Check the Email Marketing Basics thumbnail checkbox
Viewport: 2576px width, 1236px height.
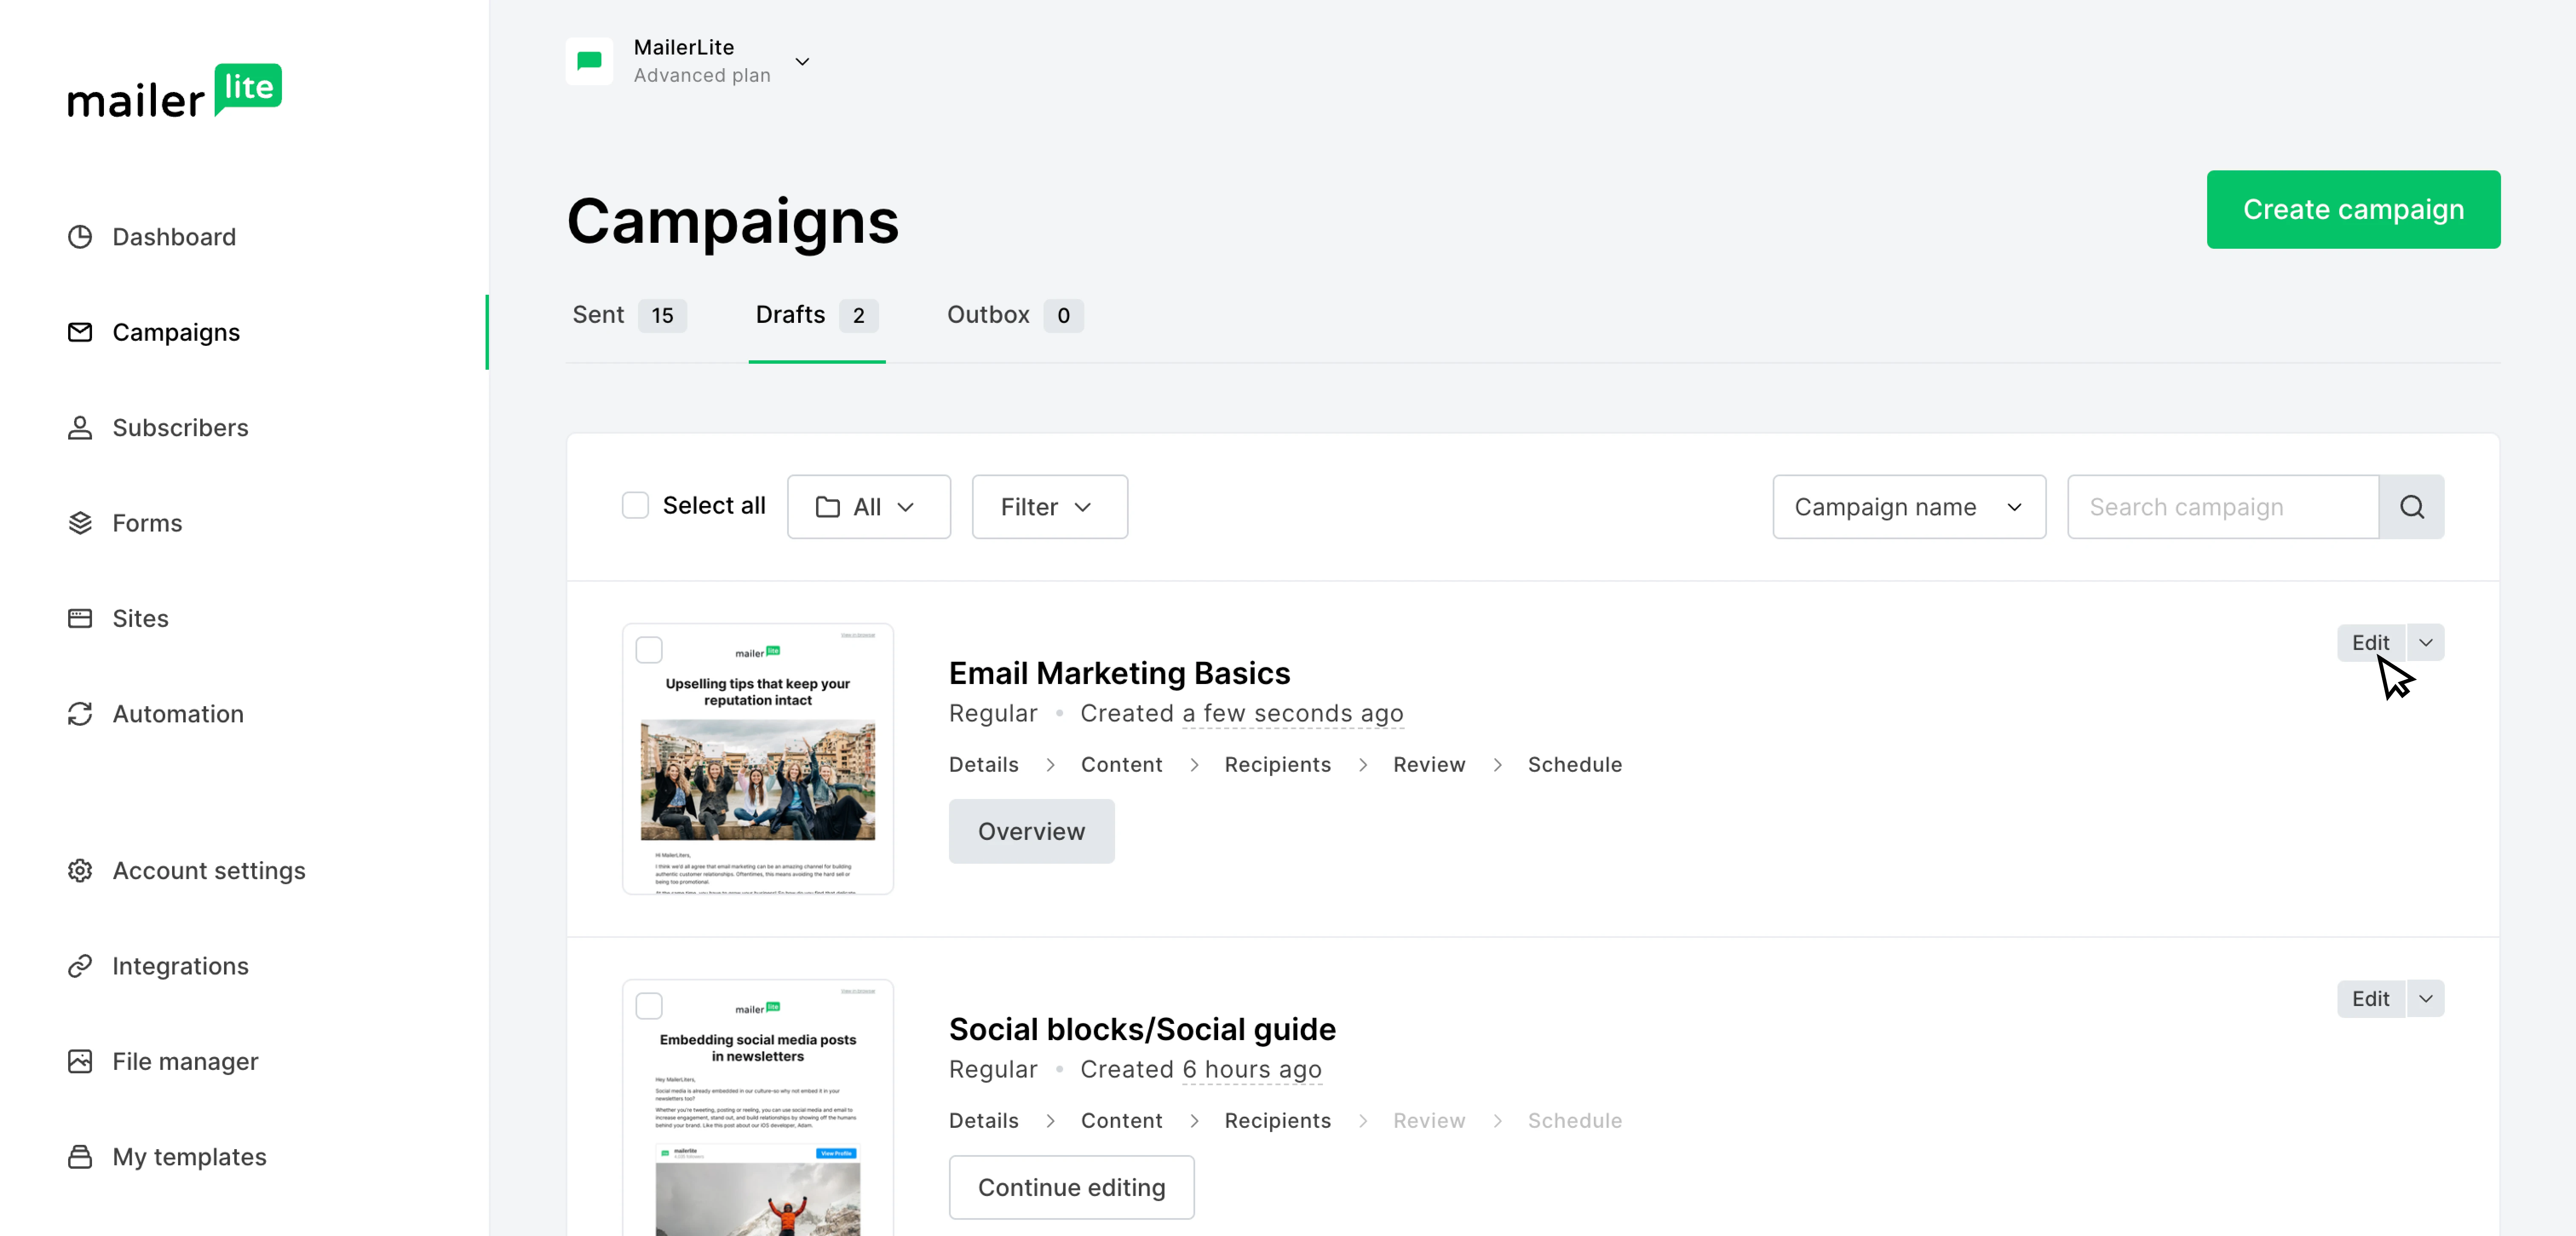[649, 650]
